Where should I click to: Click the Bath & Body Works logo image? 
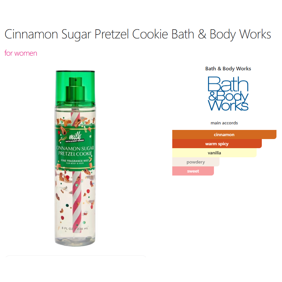pyautogui.click(x=228, y=93)
